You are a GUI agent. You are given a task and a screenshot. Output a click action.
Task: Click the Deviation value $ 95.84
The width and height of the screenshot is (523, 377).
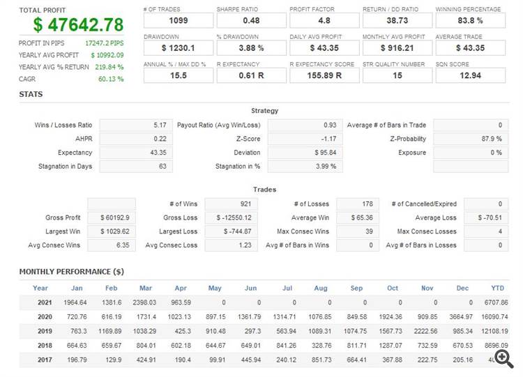click(x=305, y=153)
